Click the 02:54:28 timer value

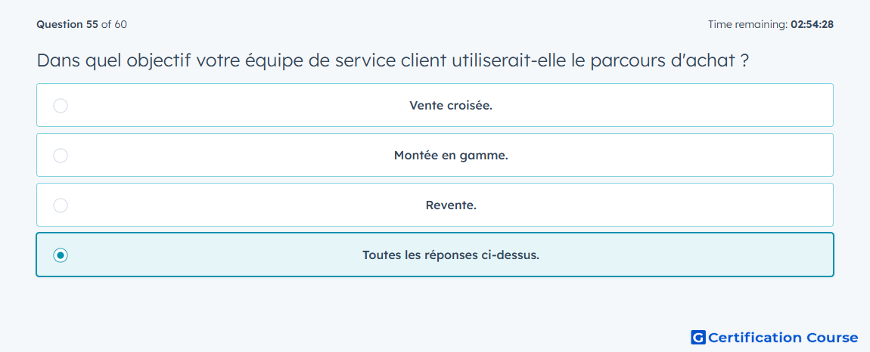click(x=812, y=24)
